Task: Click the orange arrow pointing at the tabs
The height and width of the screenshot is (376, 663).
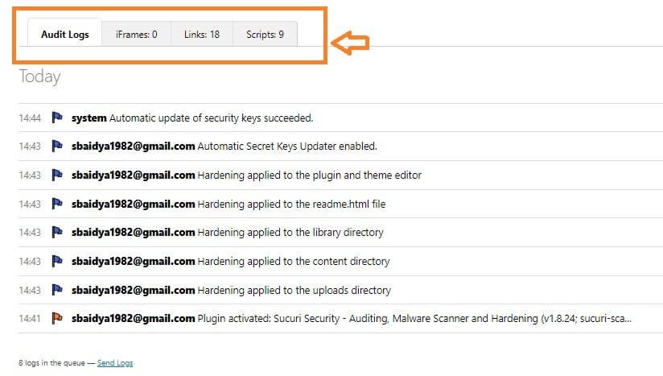Action: (350, 43)
